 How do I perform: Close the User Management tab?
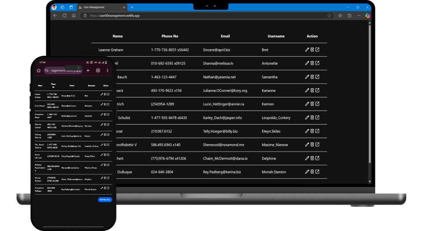tap(124, 7)
